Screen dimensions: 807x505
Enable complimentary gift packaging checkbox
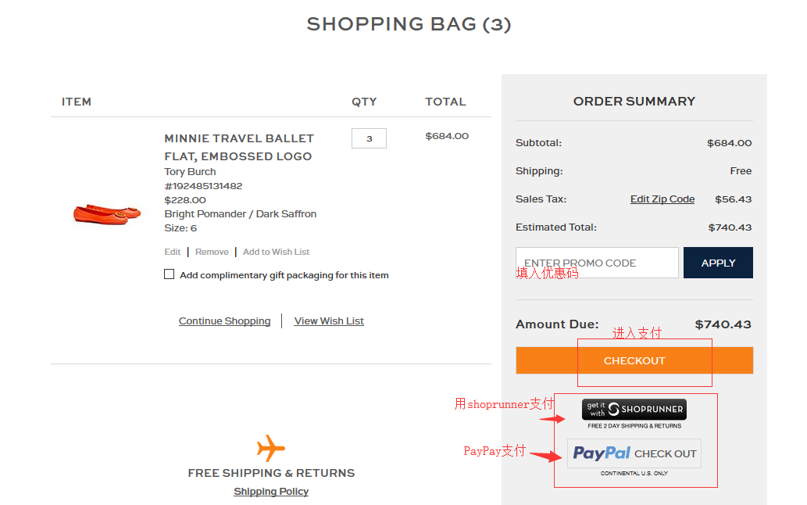point(170,274)
